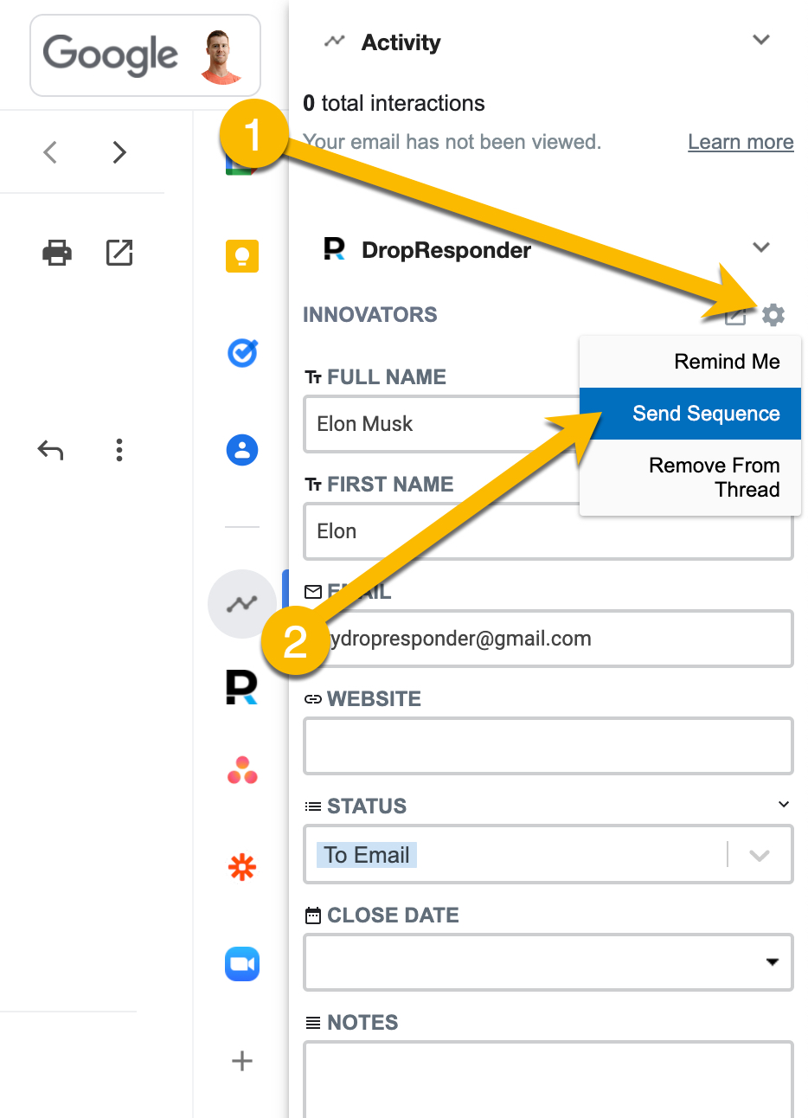
Task: Open the DropResponder settings gear icon
Action: tap(773, 315)
